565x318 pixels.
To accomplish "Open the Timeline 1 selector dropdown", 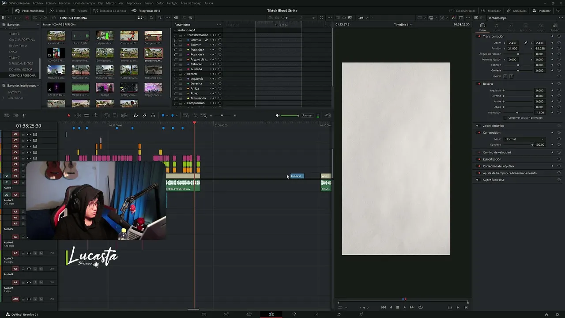I will click(403, 25).
